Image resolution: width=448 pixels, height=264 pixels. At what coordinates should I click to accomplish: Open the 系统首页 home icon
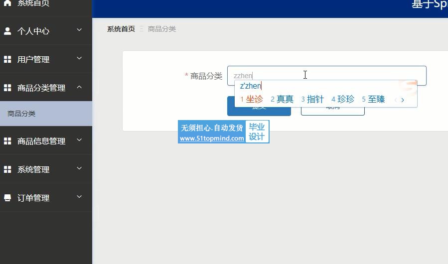coord(7,3)
